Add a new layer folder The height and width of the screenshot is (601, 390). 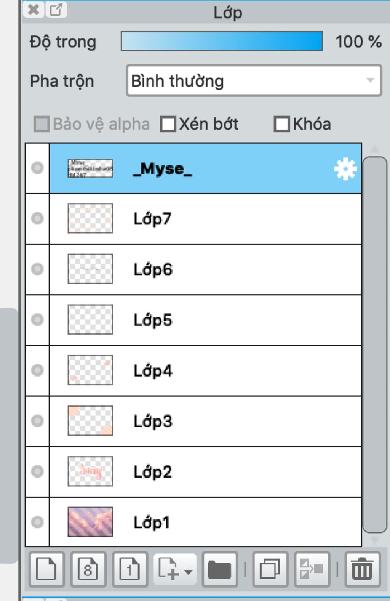[219, 569]
